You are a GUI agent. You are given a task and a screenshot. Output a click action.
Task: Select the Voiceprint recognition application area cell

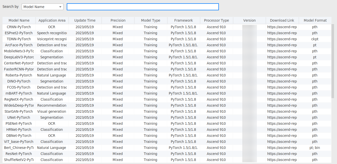pyautogui.click(x=52, y=39)
